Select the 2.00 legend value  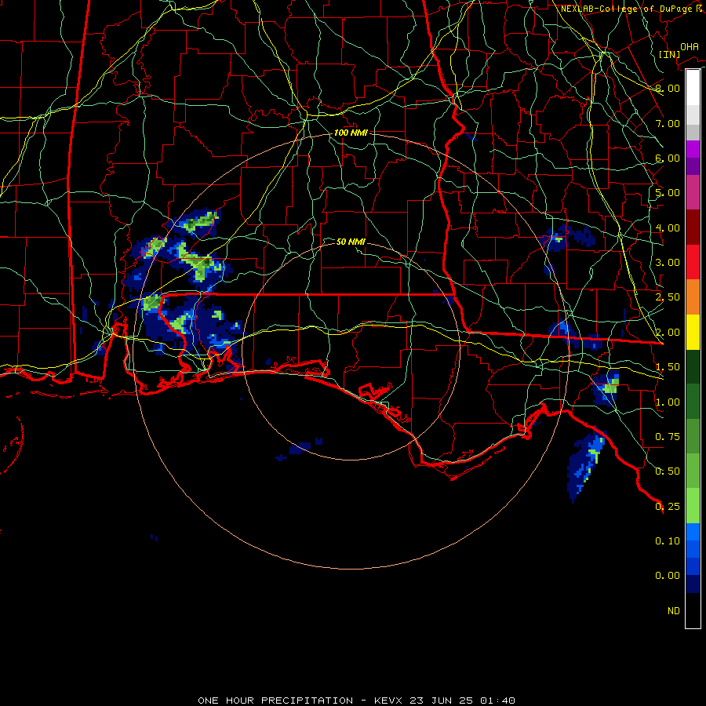click(668, 333)
